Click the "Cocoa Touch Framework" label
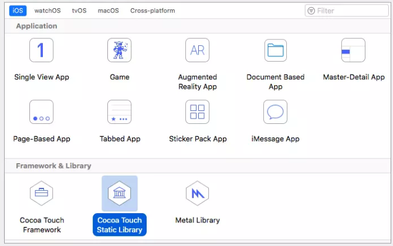The image size is (393, 246). [x=42, y=225]
